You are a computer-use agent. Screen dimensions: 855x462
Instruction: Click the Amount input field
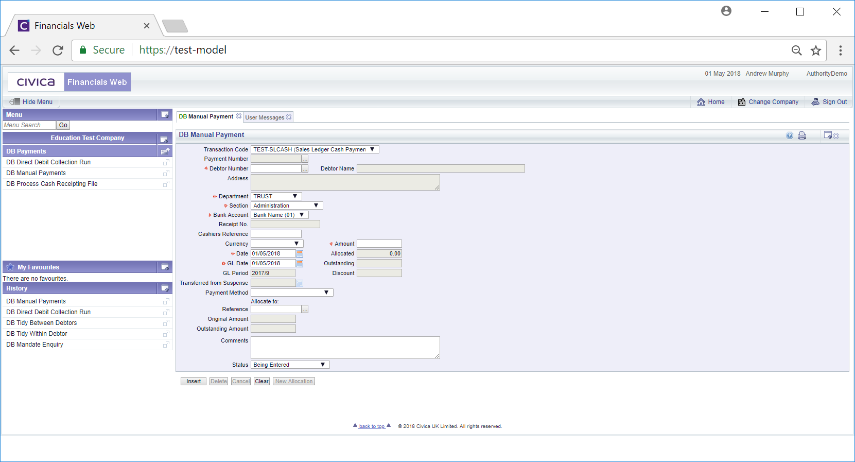click(x=379, y=244)
